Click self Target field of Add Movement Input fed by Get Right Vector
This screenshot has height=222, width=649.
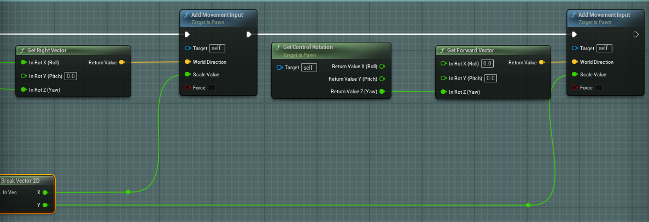[217, 49]
